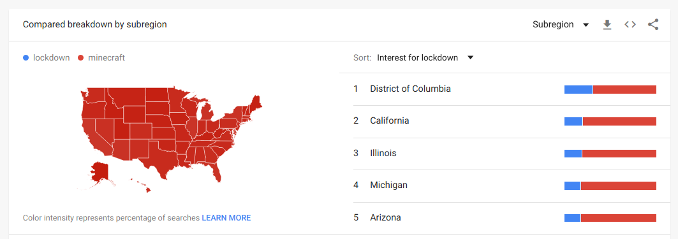The image size is (678, 239).
Task: Click the share icon
Action: click(x=653, y=25)
